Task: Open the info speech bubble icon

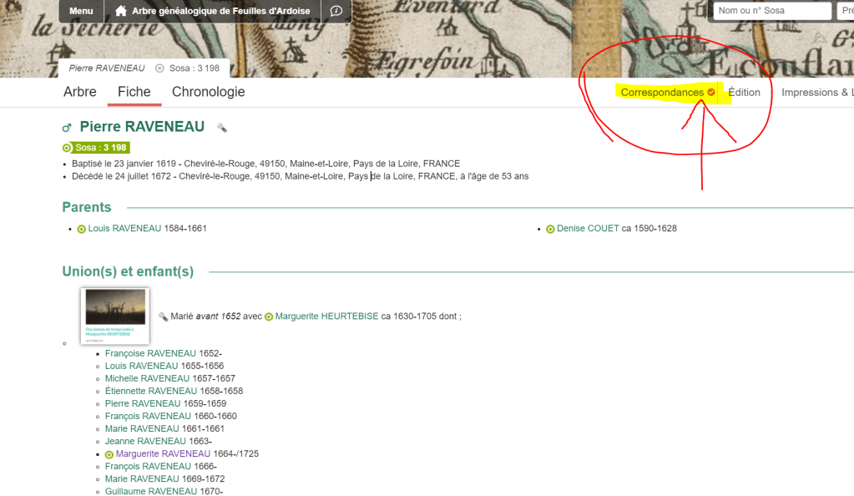Action: [x=336, y=11]
